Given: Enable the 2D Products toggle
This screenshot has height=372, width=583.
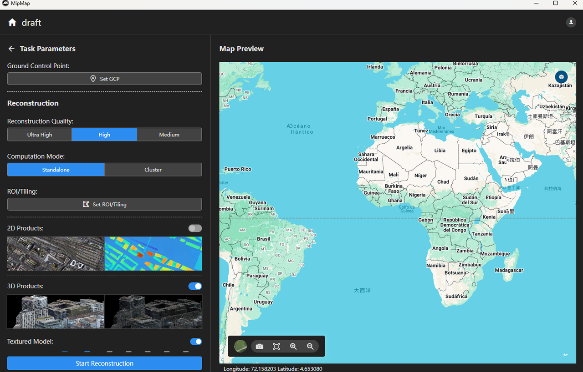Looking at the screenshot, I should coord(195,228).
